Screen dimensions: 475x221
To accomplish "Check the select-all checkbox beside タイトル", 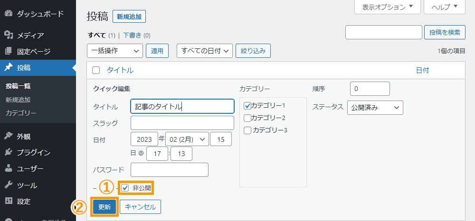I will click(x=96, y=71).
